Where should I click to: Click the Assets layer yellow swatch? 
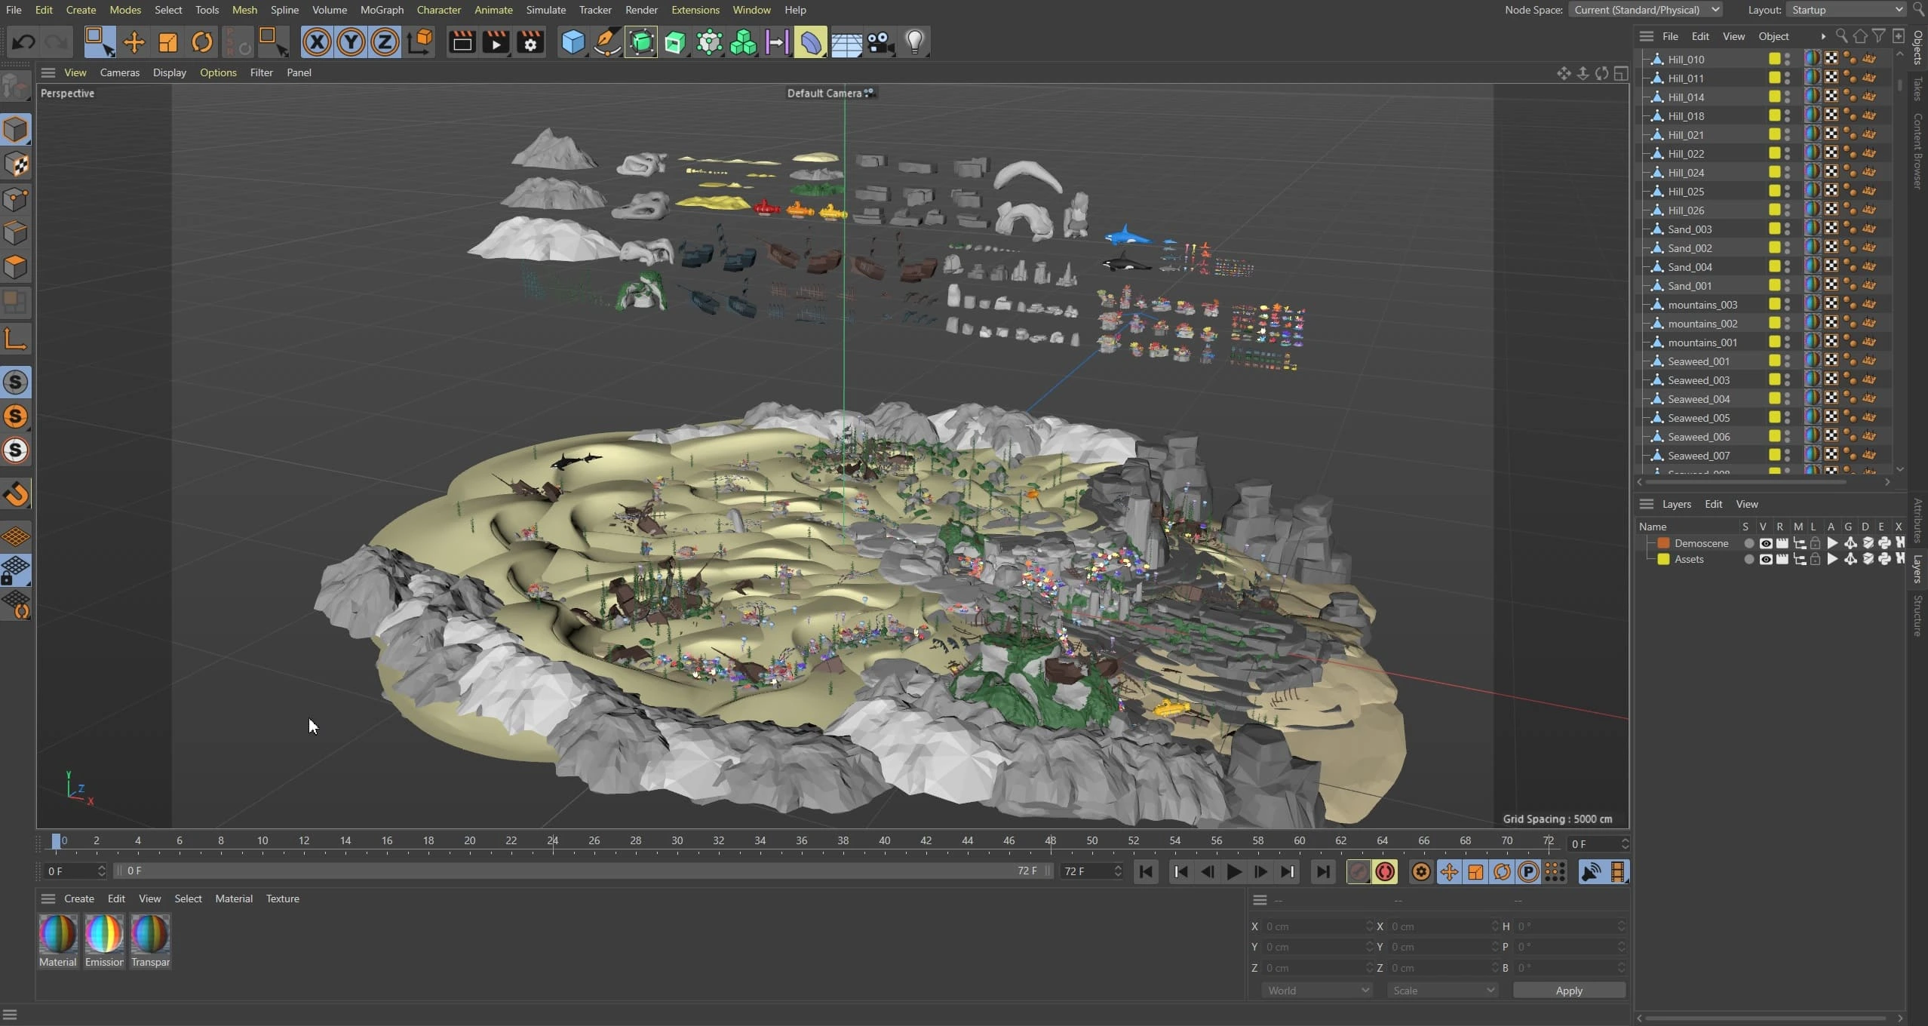coord(1663,560)
